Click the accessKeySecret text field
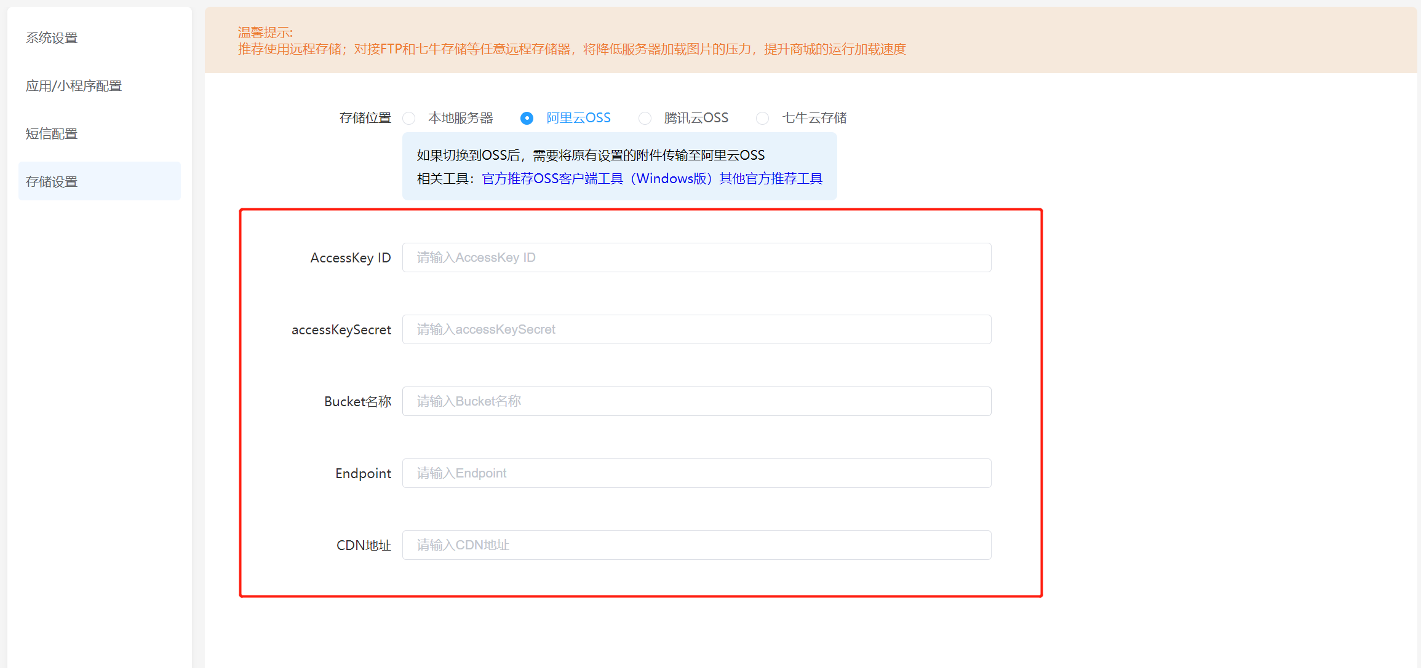 (x=696, y=329)
